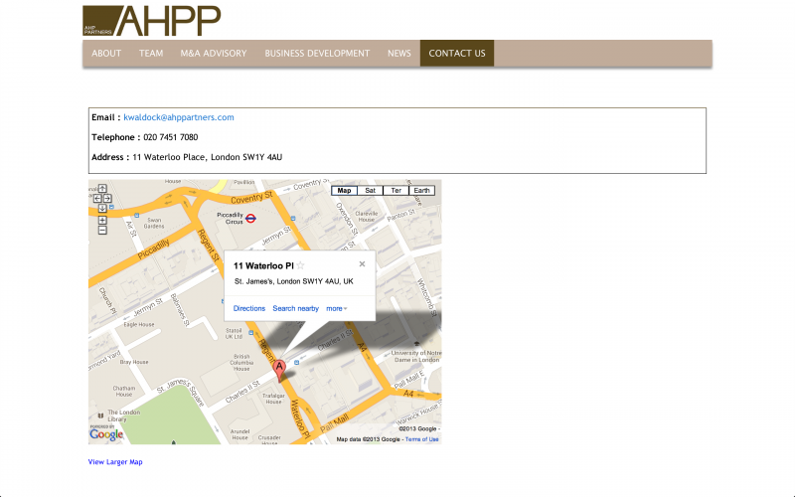The height and width of the screenshot is (497, 795).
Task: Click the Google logo on map
Action: point(106,434)
